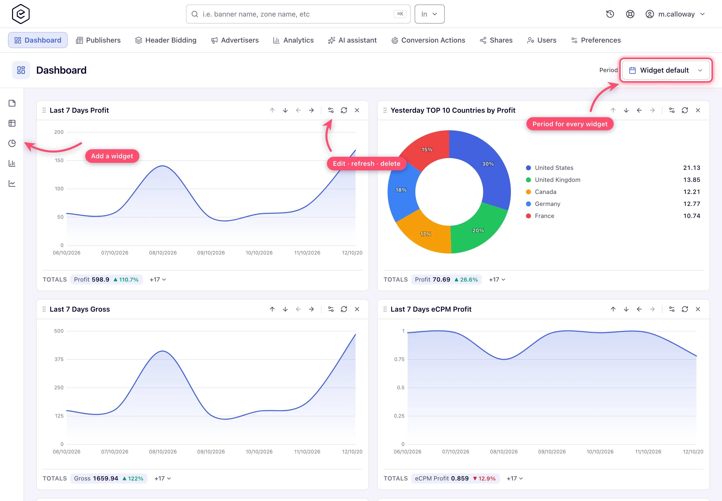Click Profit 70.69 totals chip
Image resolution: width=722 pixels, height=501 pixels.
446,279
